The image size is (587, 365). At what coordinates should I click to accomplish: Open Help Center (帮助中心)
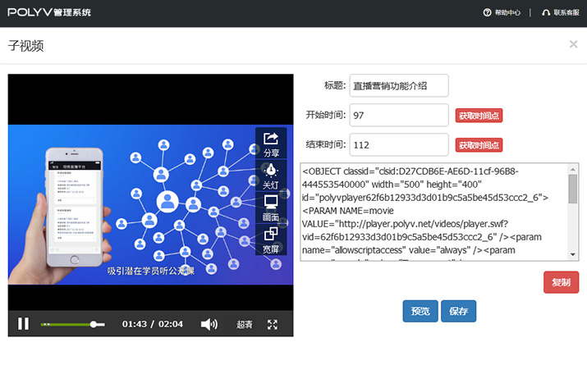point(501,12)
